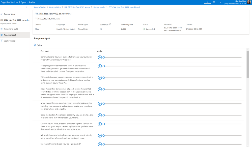Click the scrollbar up arrow
The width and height of the screenshot is (252, 147).
click(248, 50)
